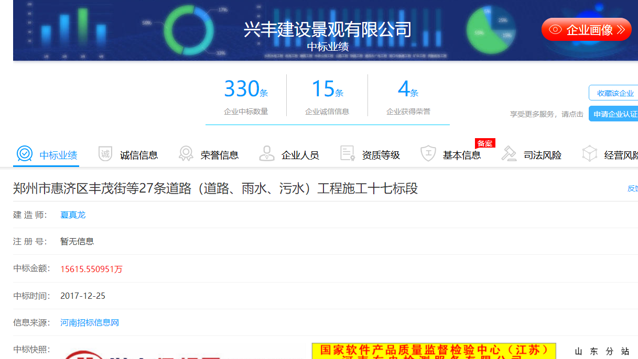
Task: Click the bid amount 15615.550951万
Action: [91, 269]
